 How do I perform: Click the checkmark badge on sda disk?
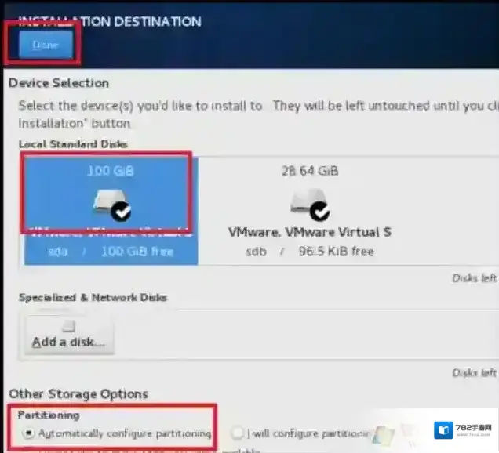point(122,212)
